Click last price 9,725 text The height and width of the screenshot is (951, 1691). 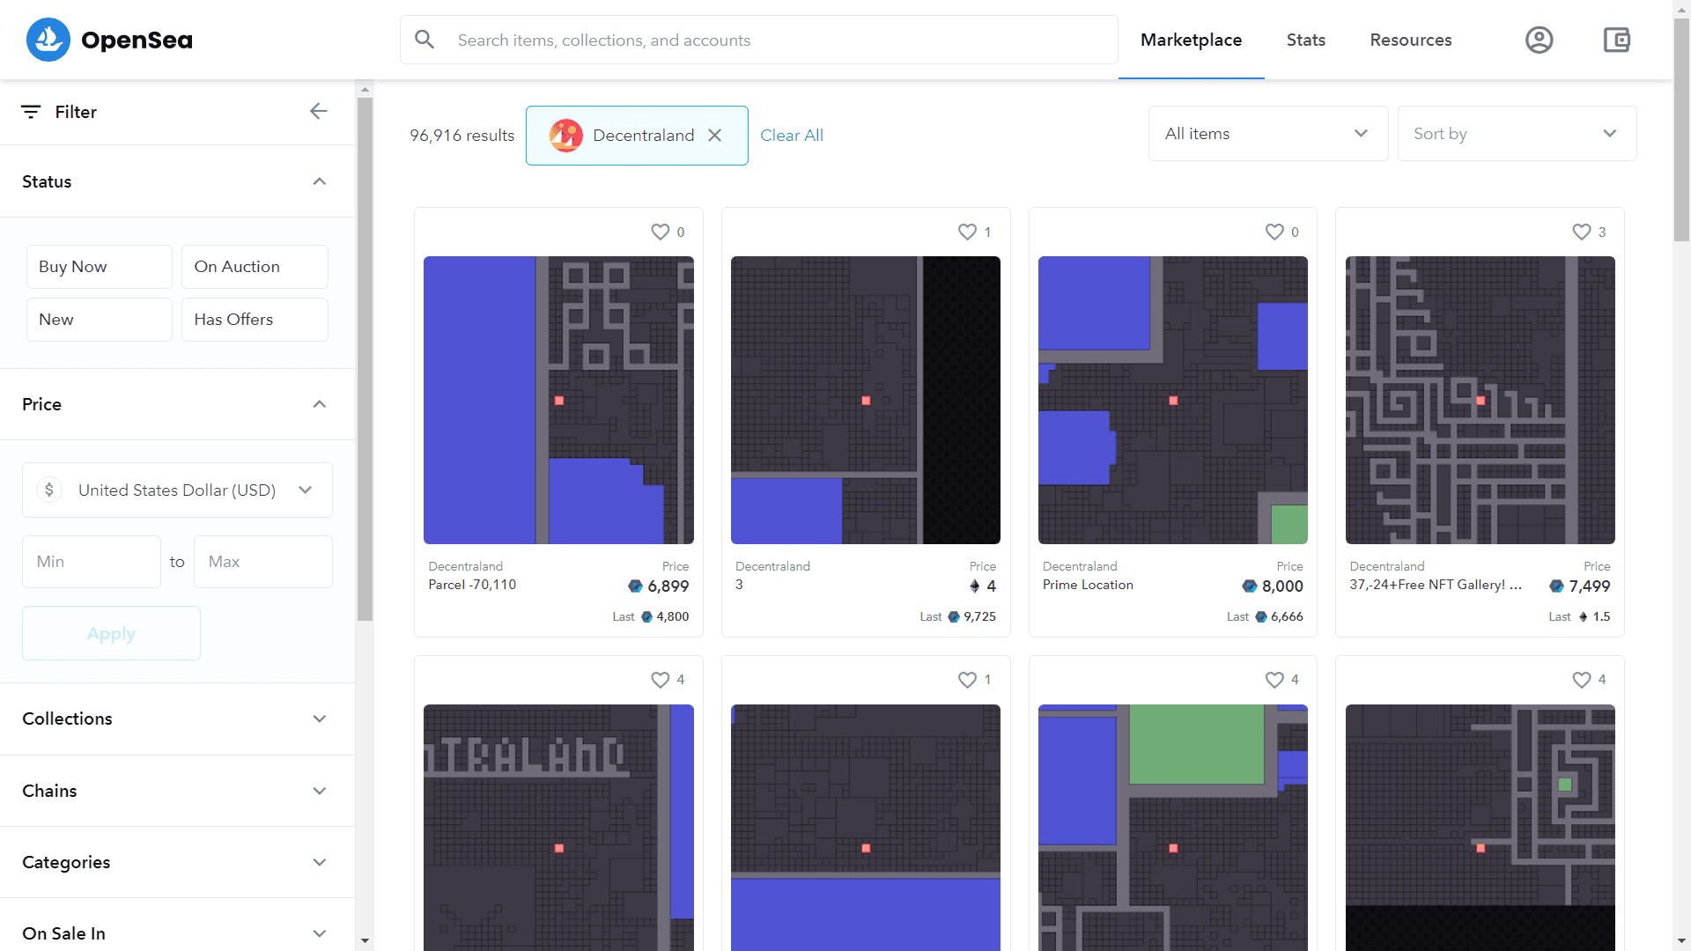(979, 616)
